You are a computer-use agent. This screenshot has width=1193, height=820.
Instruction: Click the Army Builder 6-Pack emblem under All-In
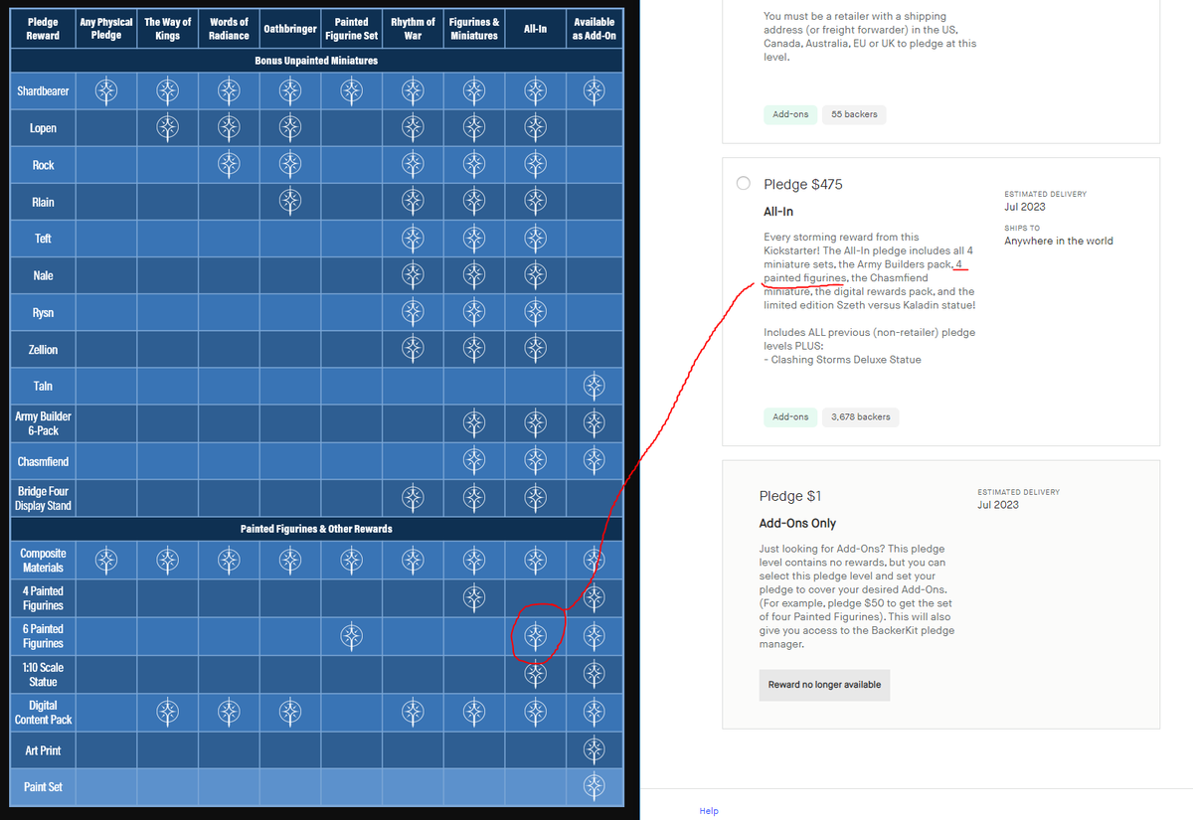(535, 422)
